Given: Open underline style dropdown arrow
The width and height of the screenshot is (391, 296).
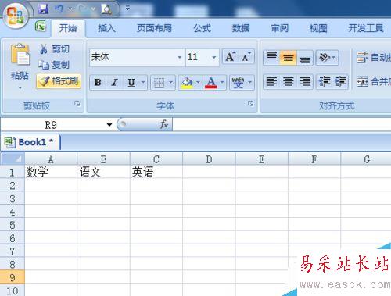Looking at the screenshot, I should 143,83.
